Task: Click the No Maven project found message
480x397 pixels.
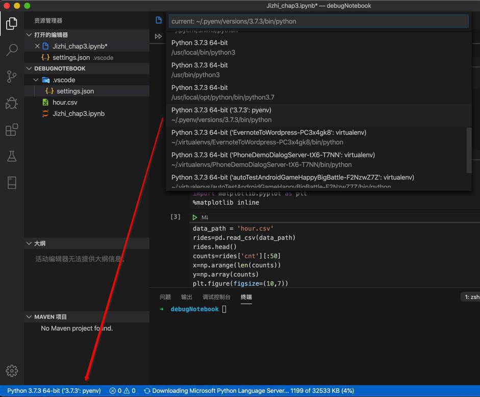Action: pos(77,328)
